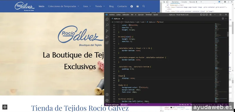Open the shopping bag cart icon
Viewport: 235px width, 112px height.
click(x=137, y=6)
